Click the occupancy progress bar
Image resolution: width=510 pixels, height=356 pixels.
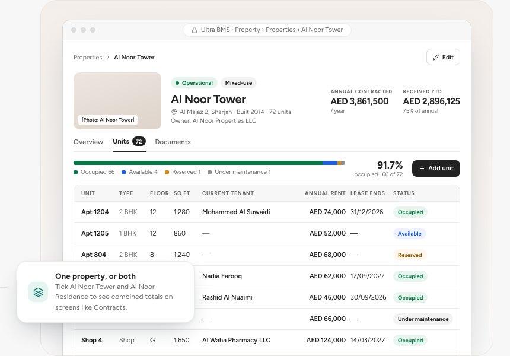point(209,163)
